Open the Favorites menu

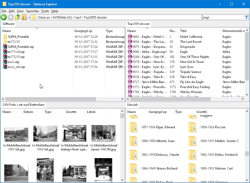tap(33, 11)
